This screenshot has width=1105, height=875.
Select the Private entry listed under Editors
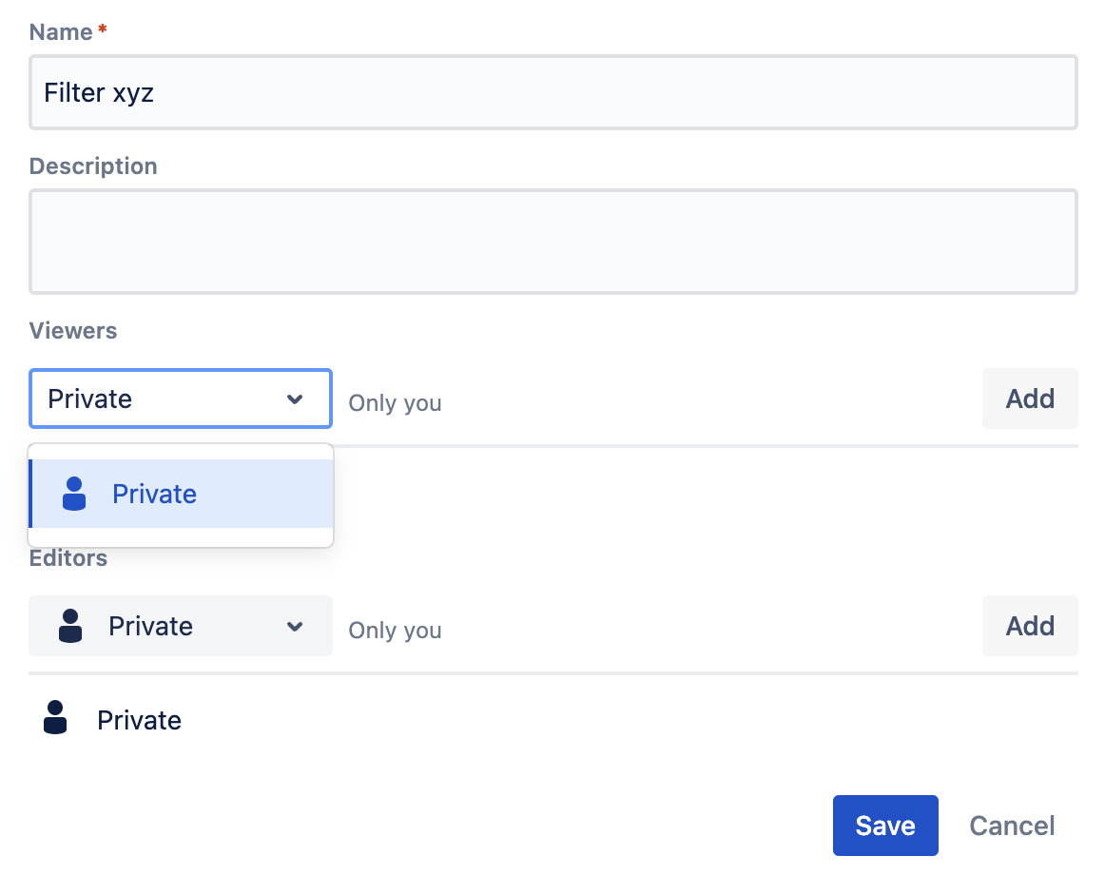pyautogui.click(x=139, y=720)
